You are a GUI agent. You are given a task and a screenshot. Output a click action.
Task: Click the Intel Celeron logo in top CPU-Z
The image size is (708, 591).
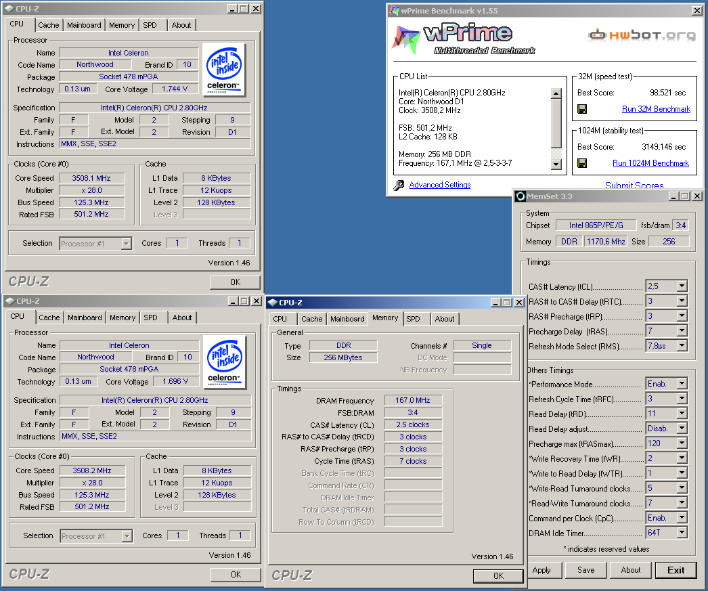224,70
